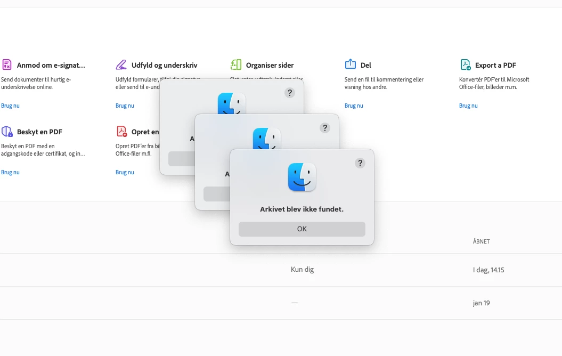Open help on the middle stacked dialog

click(325, 128)
